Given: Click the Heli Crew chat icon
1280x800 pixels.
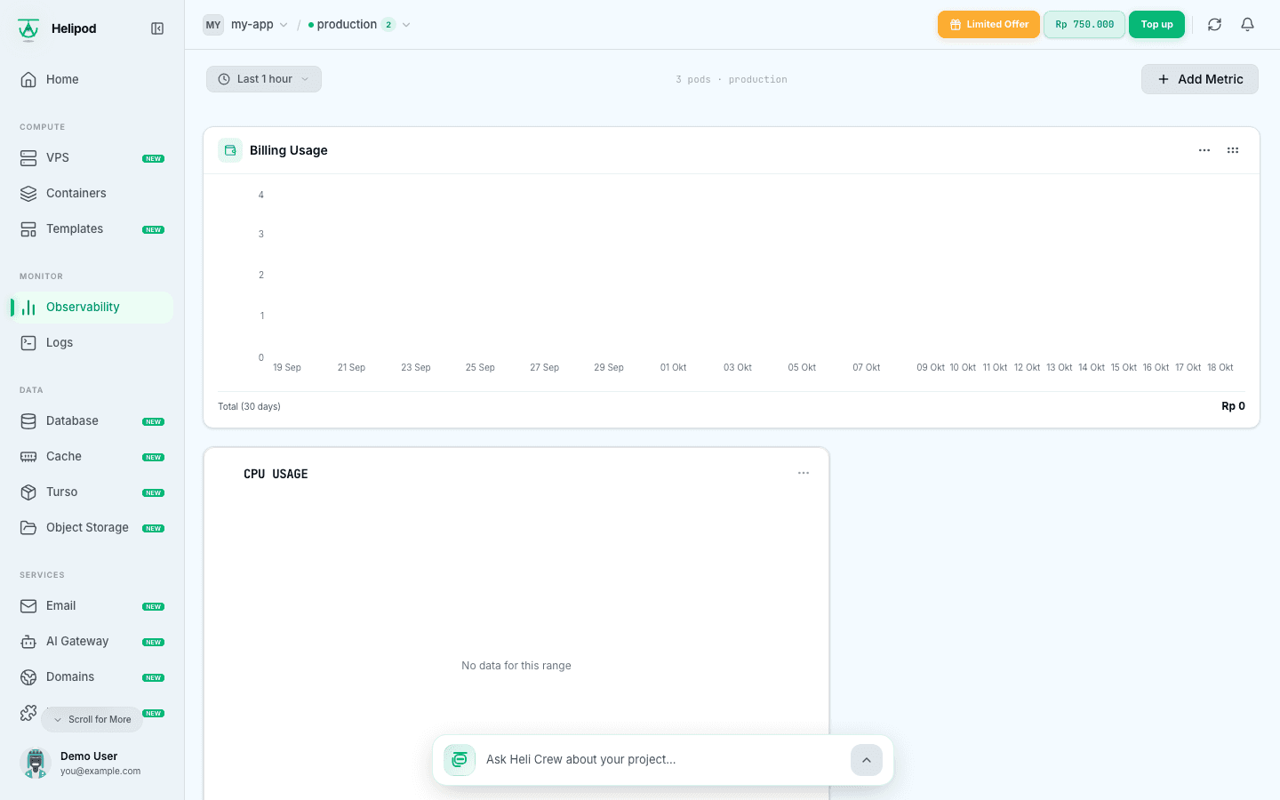Looking at the screenshot, I should [460, 760].
